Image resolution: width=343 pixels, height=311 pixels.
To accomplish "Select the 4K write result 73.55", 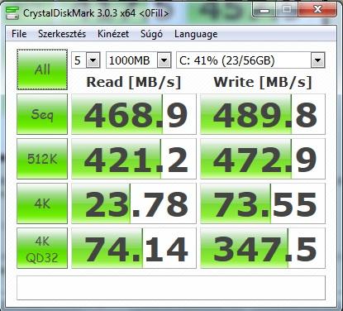I will (x=263, y=203).
